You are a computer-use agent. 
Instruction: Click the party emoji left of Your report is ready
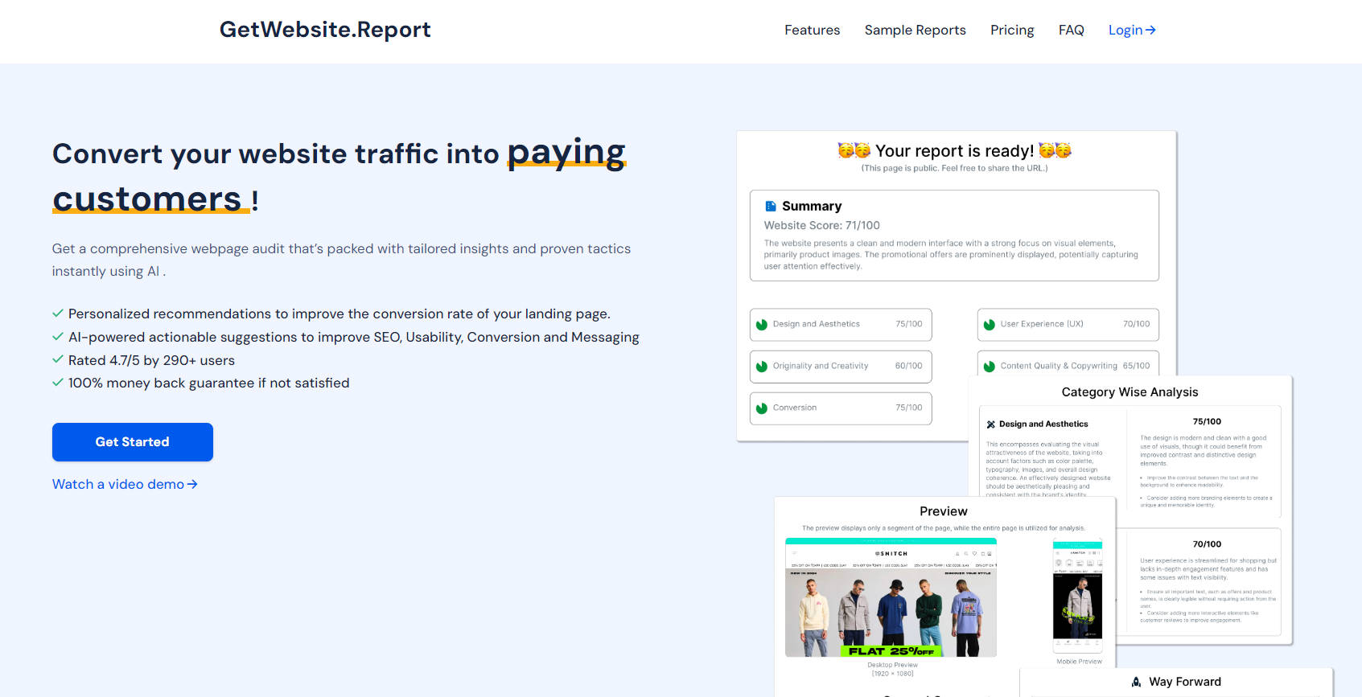854,150
